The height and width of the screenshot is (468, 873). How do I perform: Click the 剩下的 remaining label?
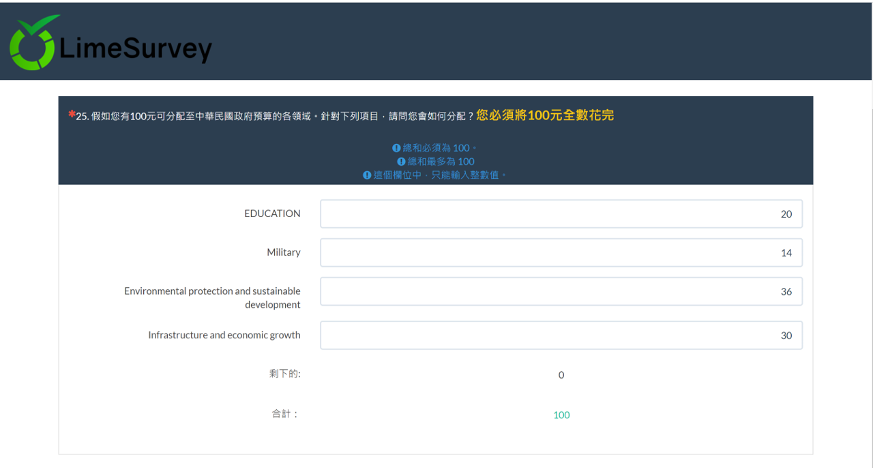(284, 374)
